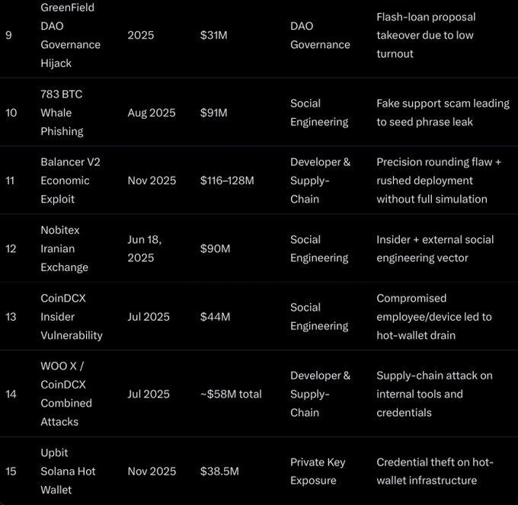The height and width of the screenshot is (505, 518).
Task: Click the Fake support scam description
Action: (x=443, y=113)
